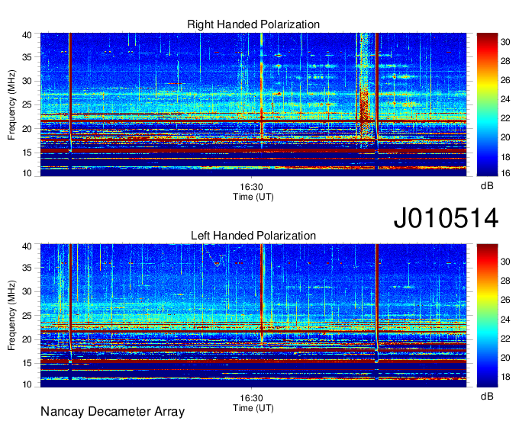This screenshot has width=519, height=421.
Task: Click the 20 dB value on lower color bar
Action: point(505,358)
